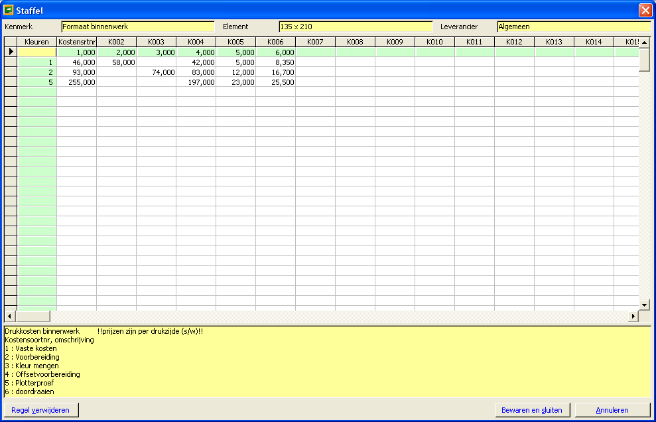Viewport: 656px width, 422px height.
Task: Click the Leverancier field 'Algemeen'
Action: 574,27
